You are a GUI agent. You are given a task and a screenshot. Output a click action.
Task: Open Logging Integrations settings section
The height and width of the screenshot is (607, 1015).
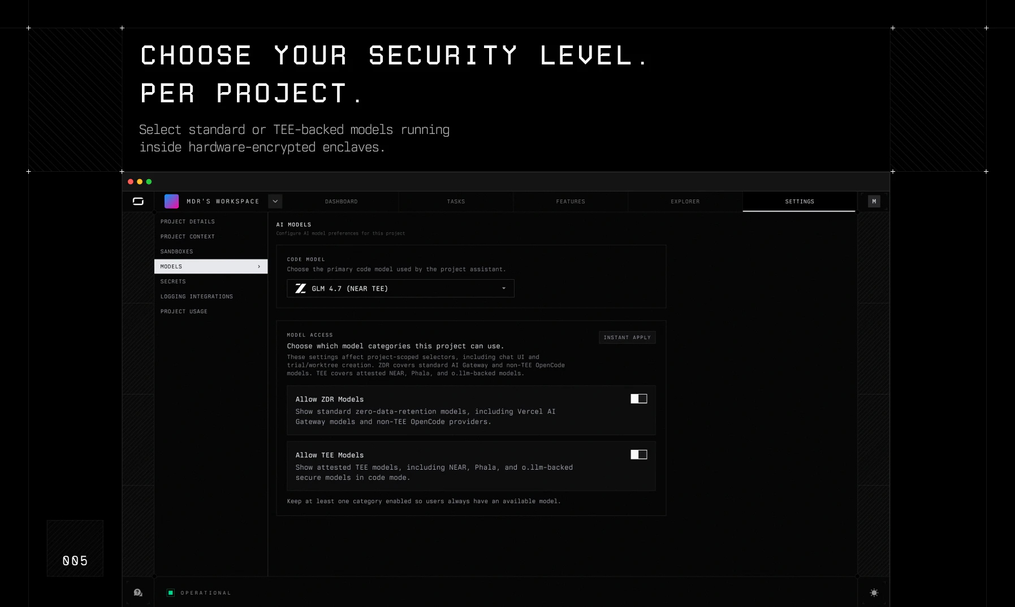point(196,296)
